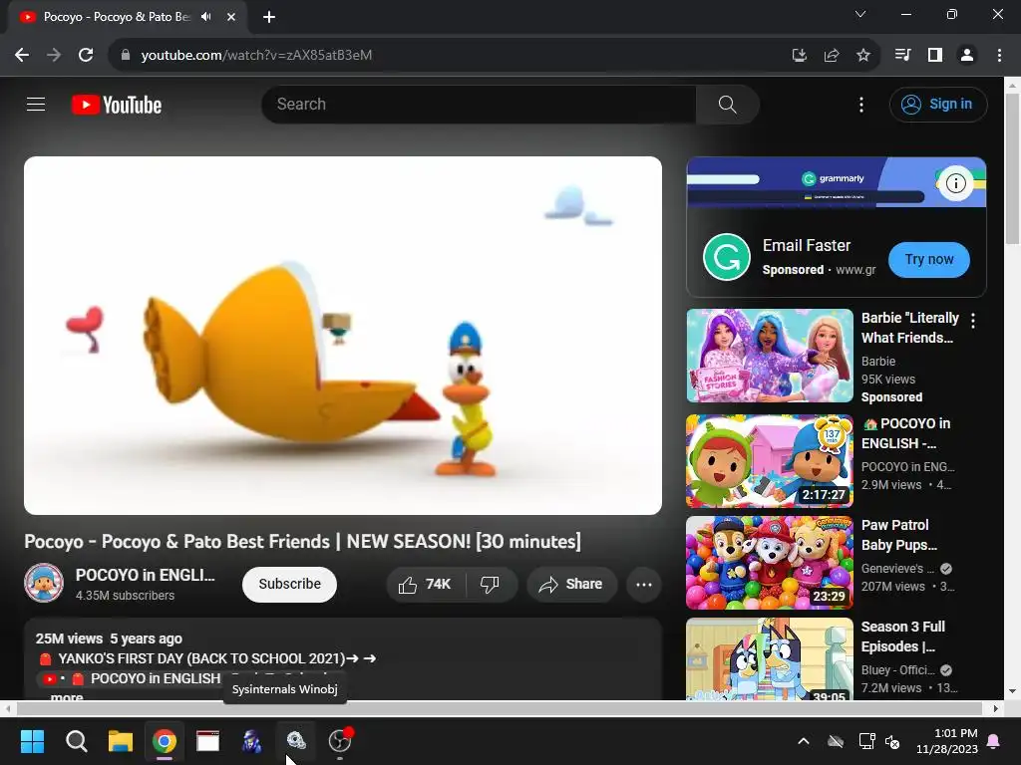Reload the page with the refresh icon

tap(86, 56)
